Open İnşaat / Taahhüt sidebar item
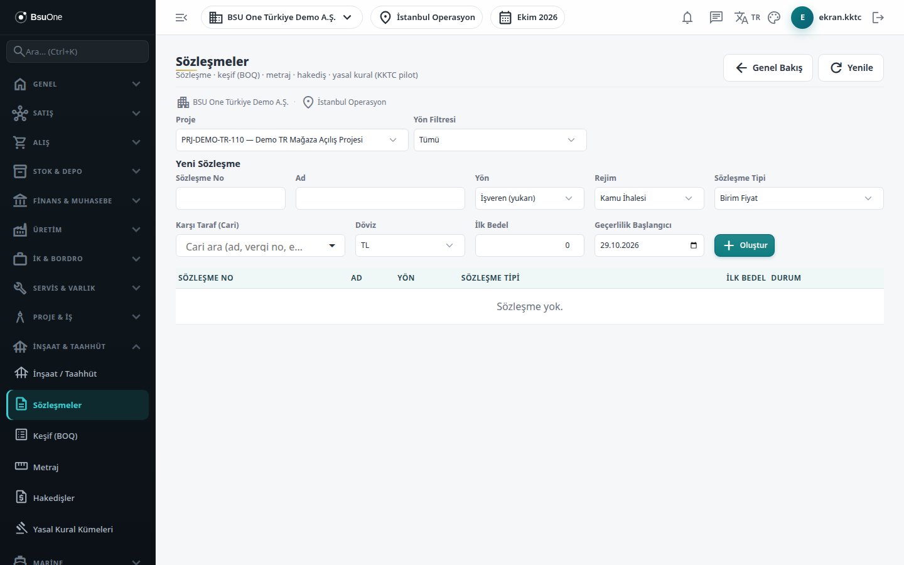The height and width of the screenshot is (565, 904). point(78,374)
